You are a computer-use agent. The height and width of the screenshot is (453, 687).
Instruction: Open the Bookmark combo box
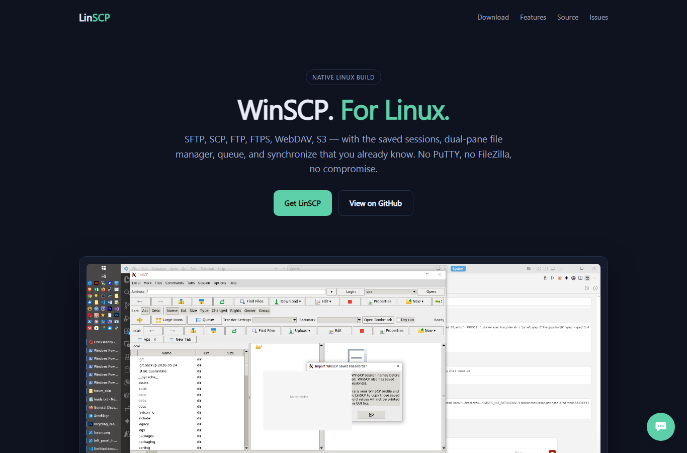[x=339, y=320]
